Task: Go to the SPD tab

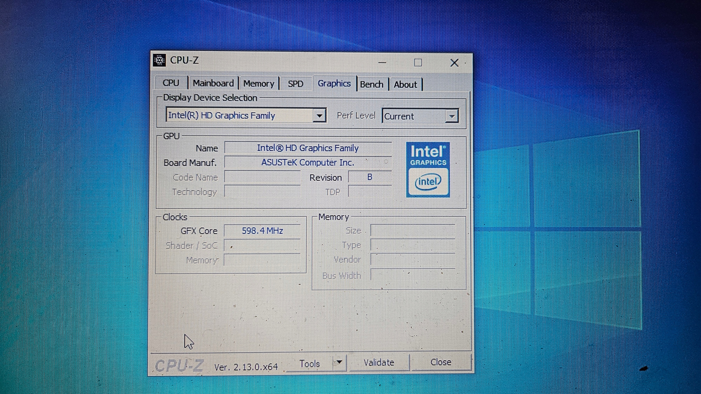Action: click(x=296, y=84)
